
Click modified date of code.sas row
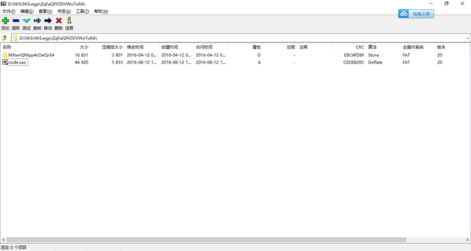pyautogui.click(x=142, y=63)
